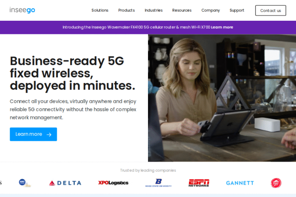296x197 pixels.
Task: Expand the Resources navigation item
Action: (182, 10)
